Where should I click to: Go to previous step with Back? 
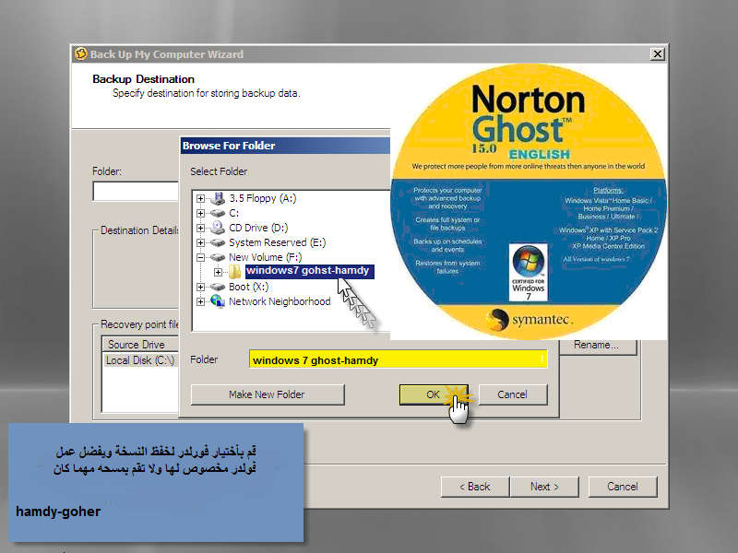(475, 487)
